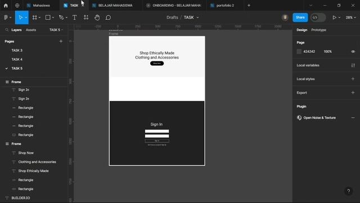Open Move tool options dropdown
Viewport: 360px width, 203px height.
26,17
